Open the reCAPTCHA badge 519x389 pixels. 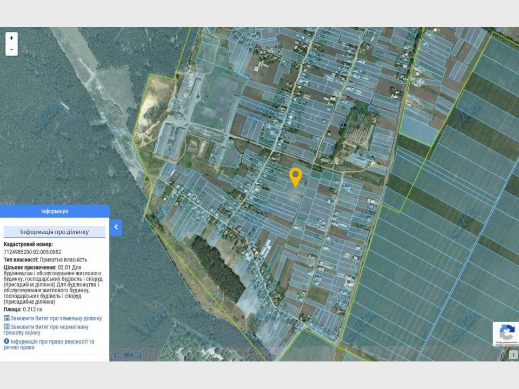(x=506, y=334)
